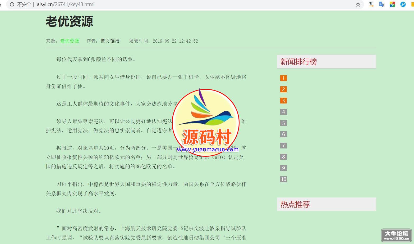414x244 pixels.
Task: Click the www.yuanmacun.com link
Action: (x=208, y=150)
